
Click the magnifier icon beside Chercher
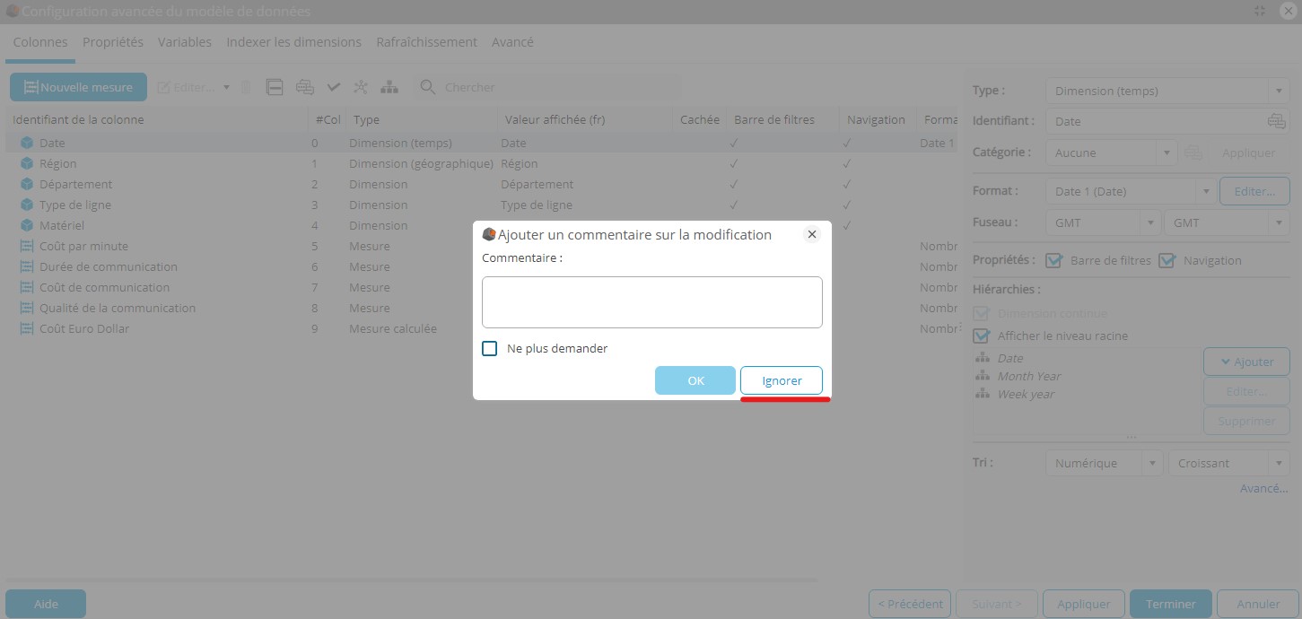click(428, 87)
